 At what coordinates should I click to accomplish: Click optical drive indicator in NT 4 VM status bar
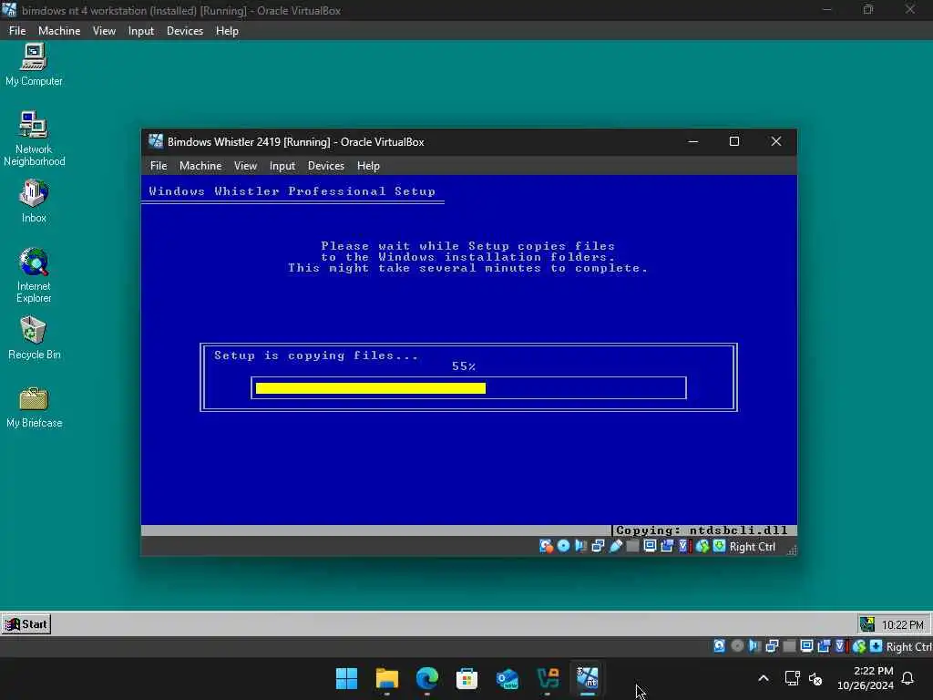tap(737, 646)
